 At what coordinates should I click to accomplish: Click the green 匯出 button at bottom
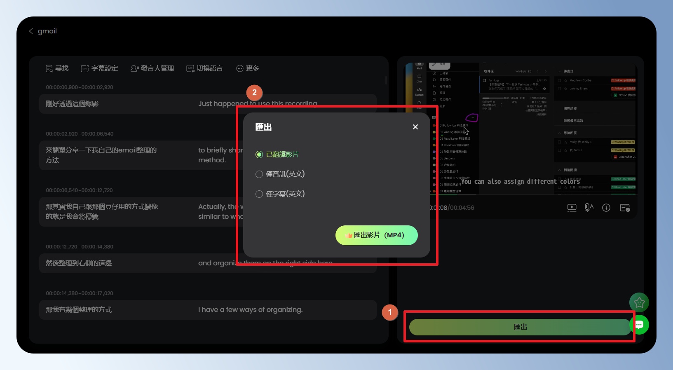click(520, 327)
